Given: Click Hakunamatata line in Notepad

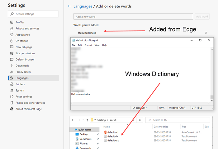Looking at the screenshot, I should pyautogui.click(x=80, y=94).
